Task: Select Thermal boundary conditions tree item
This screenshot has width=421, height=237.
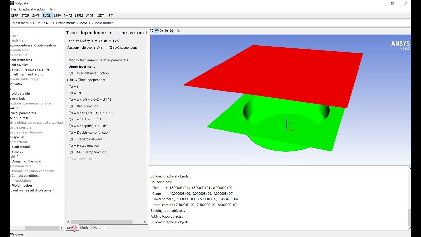Action: click(33, 171)
